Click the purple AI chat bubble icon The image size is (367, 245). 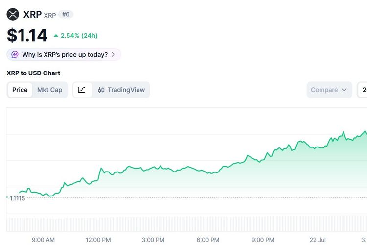click(x=15, y=54)
